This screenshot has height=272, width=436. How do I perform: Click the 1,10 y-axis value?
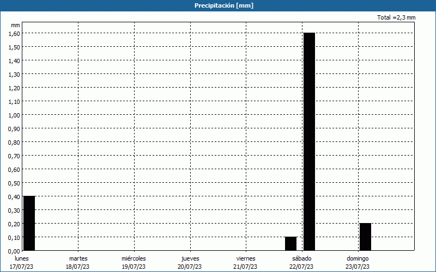point(14,102)
